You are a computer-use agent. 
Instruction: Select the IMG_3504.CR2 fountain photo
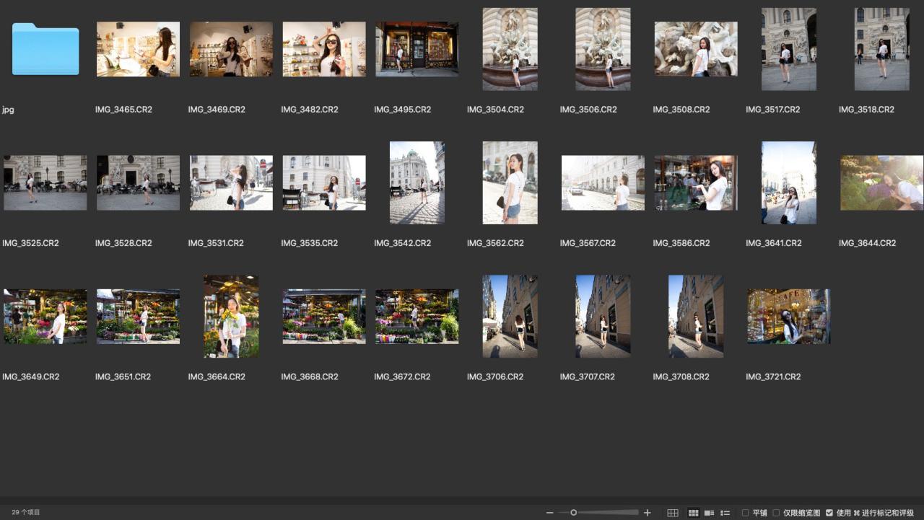tap(510, 49)
